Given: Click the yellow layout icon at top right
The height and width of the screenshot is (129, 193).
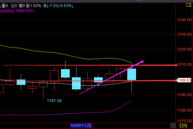Looking at the screenshot, I should pyautogui.click(x=188, y=5).
